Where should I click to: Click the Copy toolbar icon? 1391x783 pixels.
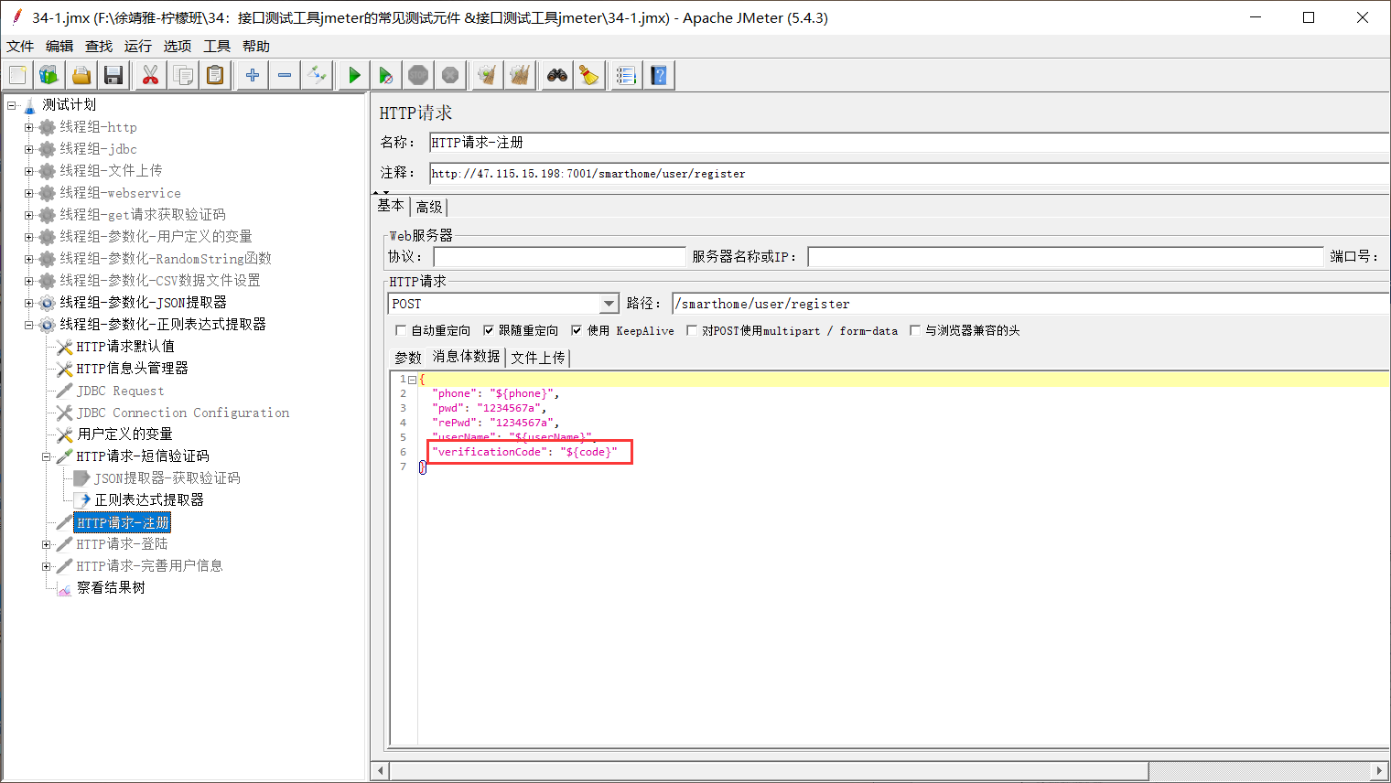183,75
